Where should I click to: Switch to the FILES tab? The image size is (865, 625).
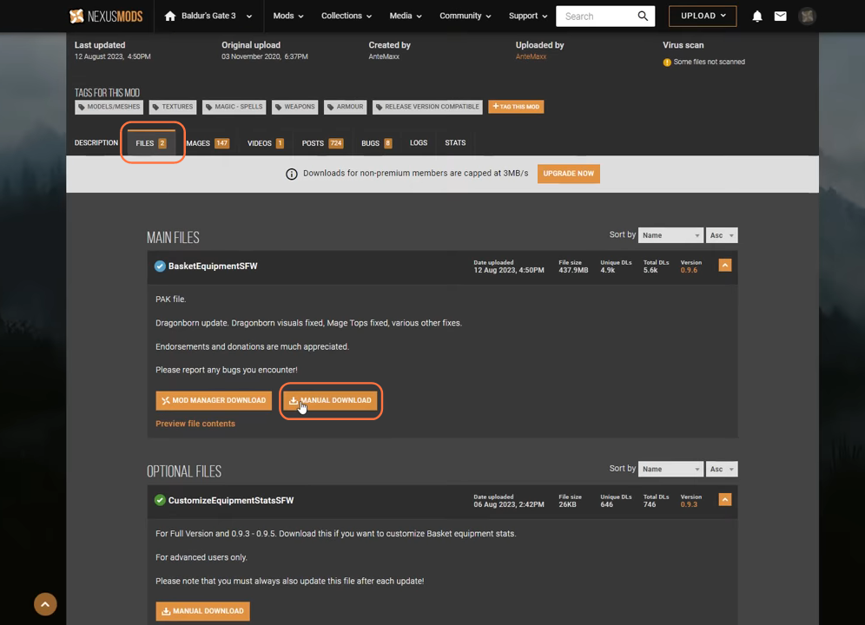[x=151, y=143]
